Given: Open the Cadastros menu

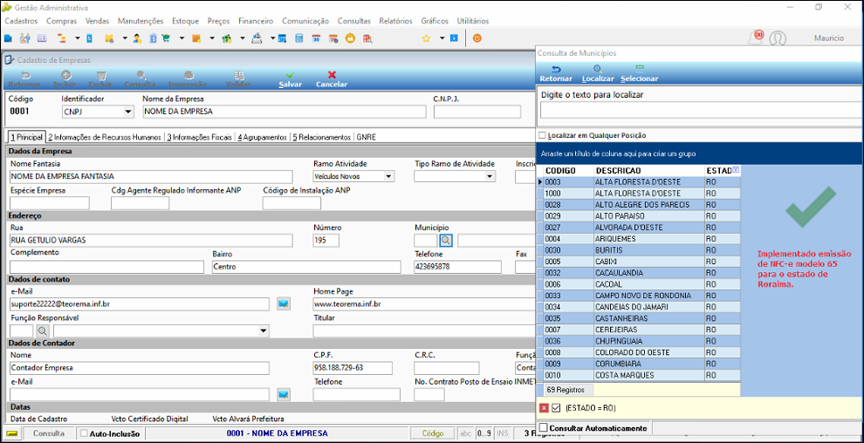Looking at the screenshot, I should [21, 22].
